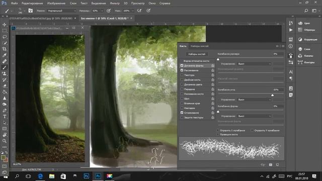
Task: Enable Текстура checkbox
Action: click(182, 75)
